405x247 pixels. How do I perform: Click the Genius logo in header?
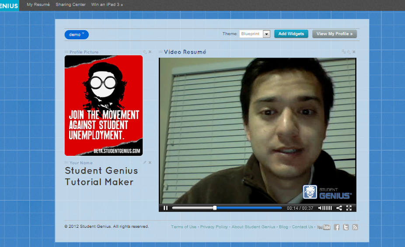click(9, 5)
